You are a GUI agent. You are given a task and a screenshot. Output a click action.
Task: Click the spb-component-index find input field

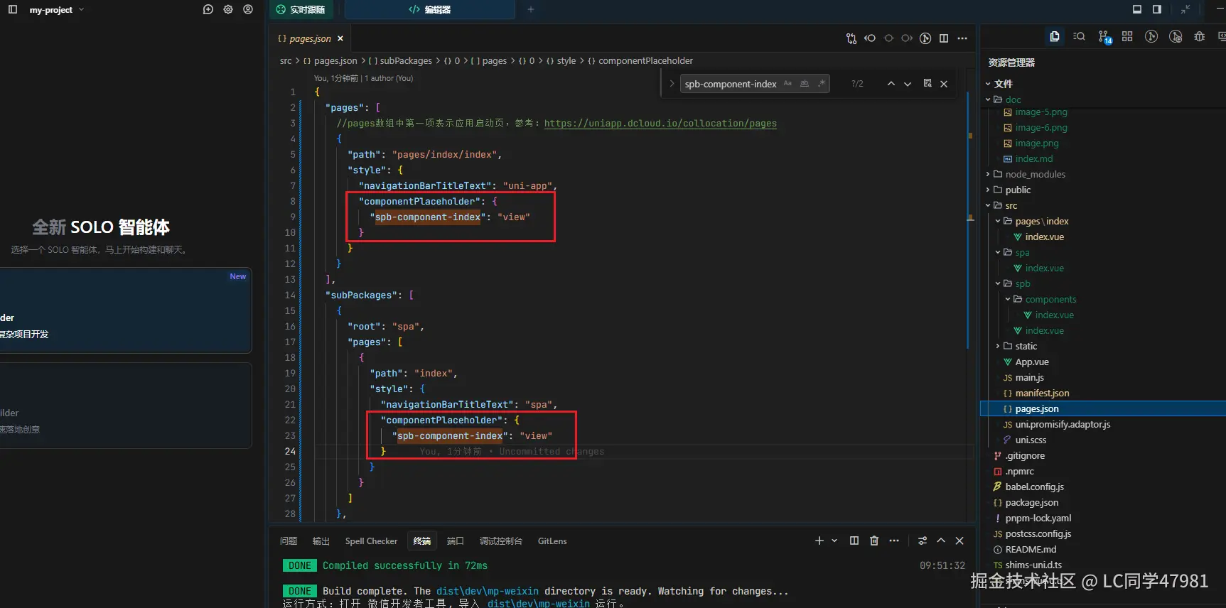(731, 85)
